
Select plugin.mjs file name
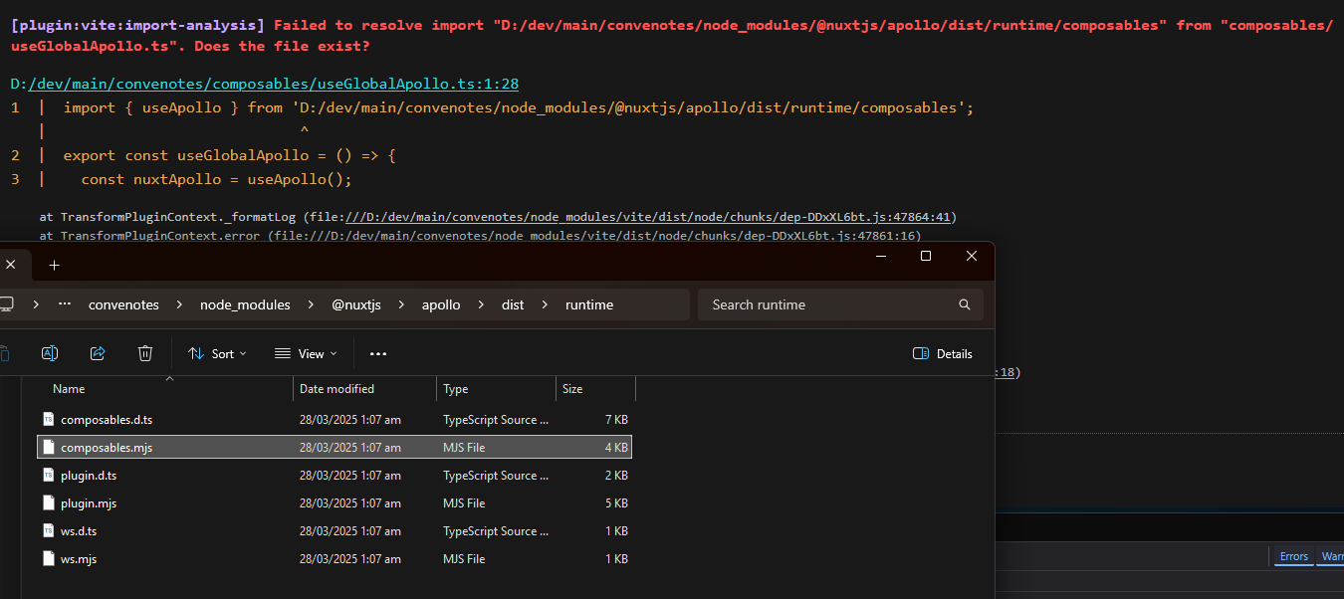[x=89, y=503]
